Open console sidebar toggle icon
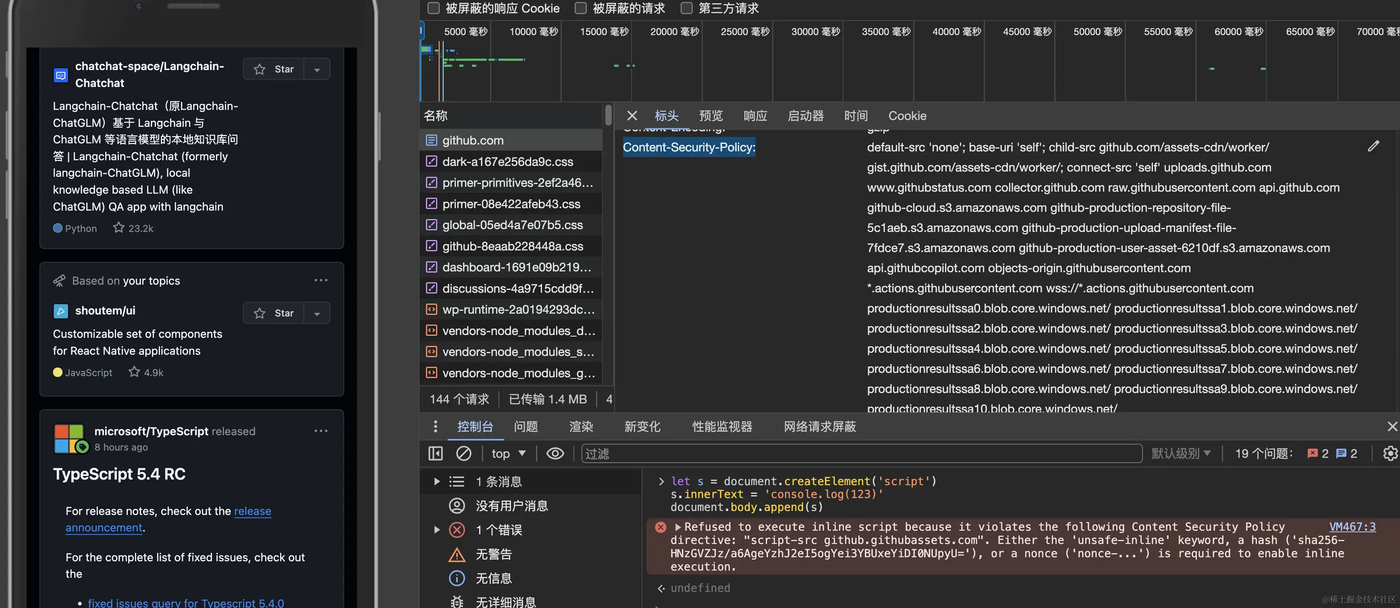 (x=435, y=453)
